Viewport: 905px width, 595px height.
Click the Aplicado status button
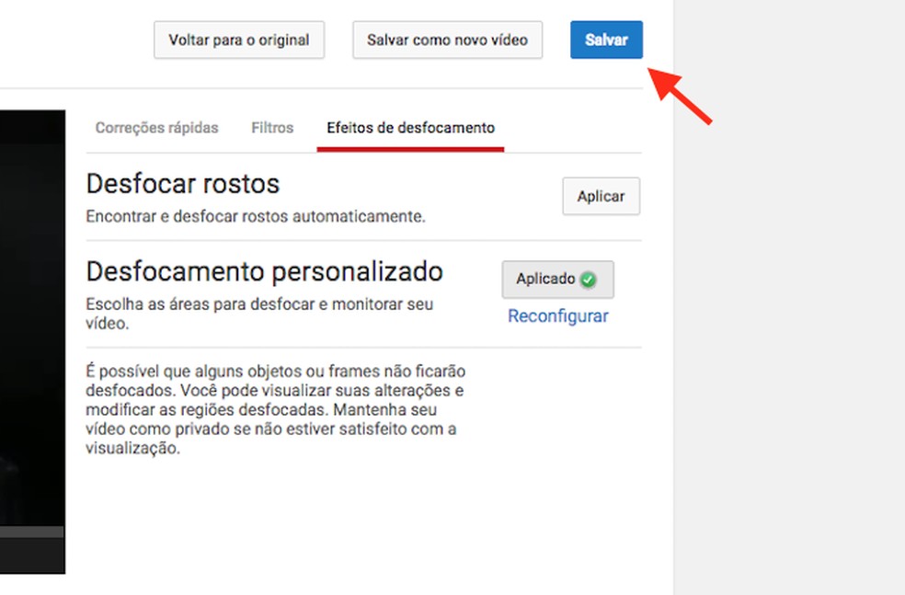pos(557,279)
